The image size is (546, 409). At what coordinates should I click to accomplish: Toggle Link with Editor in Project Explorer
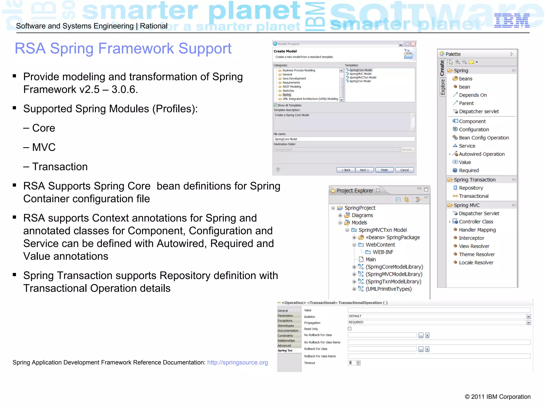click(407, 199)
